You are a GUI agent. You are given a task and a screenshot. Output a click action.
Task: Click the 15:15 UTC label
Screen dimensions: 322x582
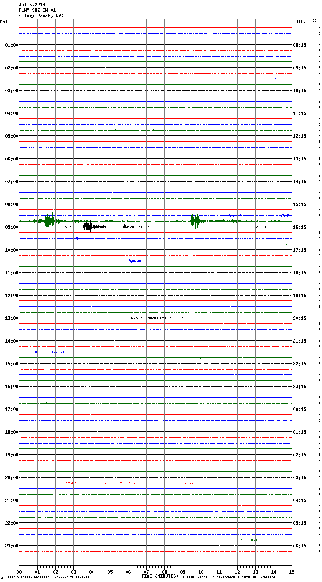300,204
